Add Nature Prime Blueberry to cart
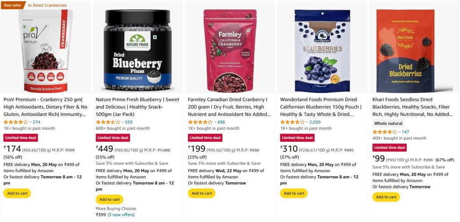This screenshot has height=222, width=460. click(110, 200)
